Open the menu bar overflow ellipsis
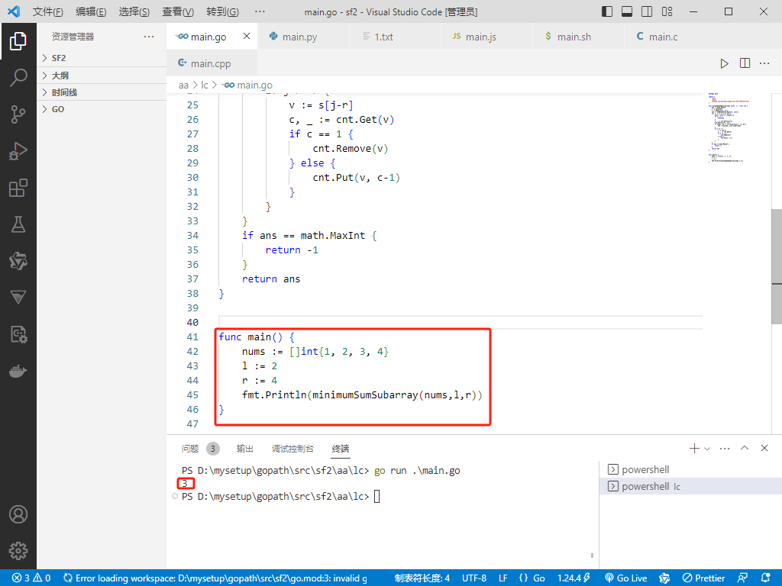The height and width of the screenshot is (586, 782). [x=260, y=11]
